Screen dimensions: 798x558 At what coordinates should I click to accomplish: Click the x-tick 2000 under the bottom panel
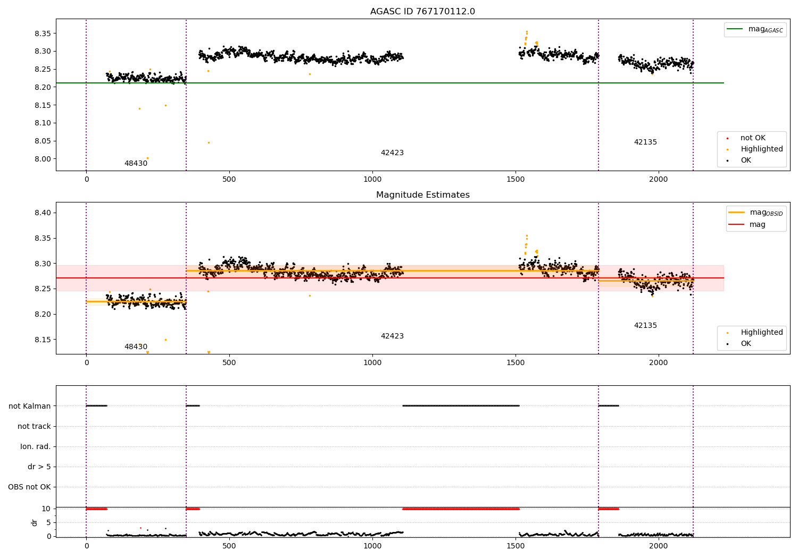[659, 546]
